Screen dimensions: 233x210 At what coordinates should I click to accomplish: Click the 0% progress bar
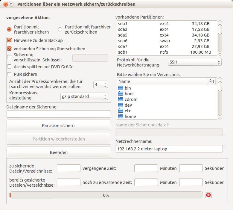point(106,195)
